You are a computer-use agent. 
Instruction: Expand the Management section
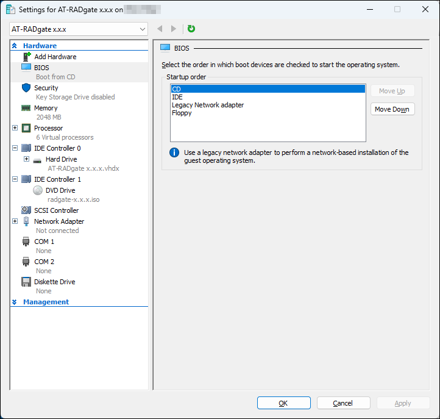tap(15, 302)
